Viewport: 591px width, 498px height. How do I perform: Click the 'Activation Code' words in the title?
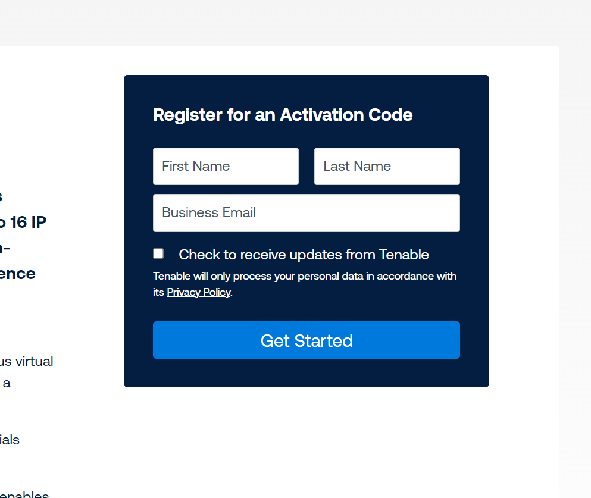coord(346,115)
